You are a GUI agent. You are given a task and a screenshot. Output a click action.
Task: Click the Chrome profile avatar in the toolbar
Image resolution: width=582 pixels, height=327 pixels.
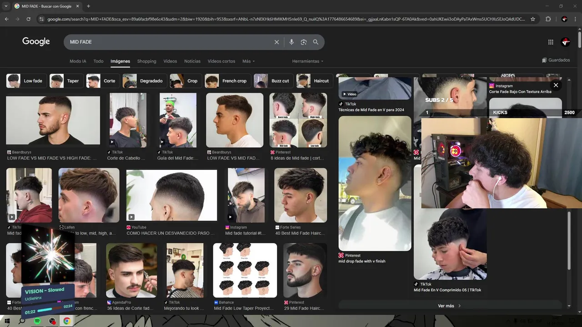pyautogui.click(x=564, y=19)
